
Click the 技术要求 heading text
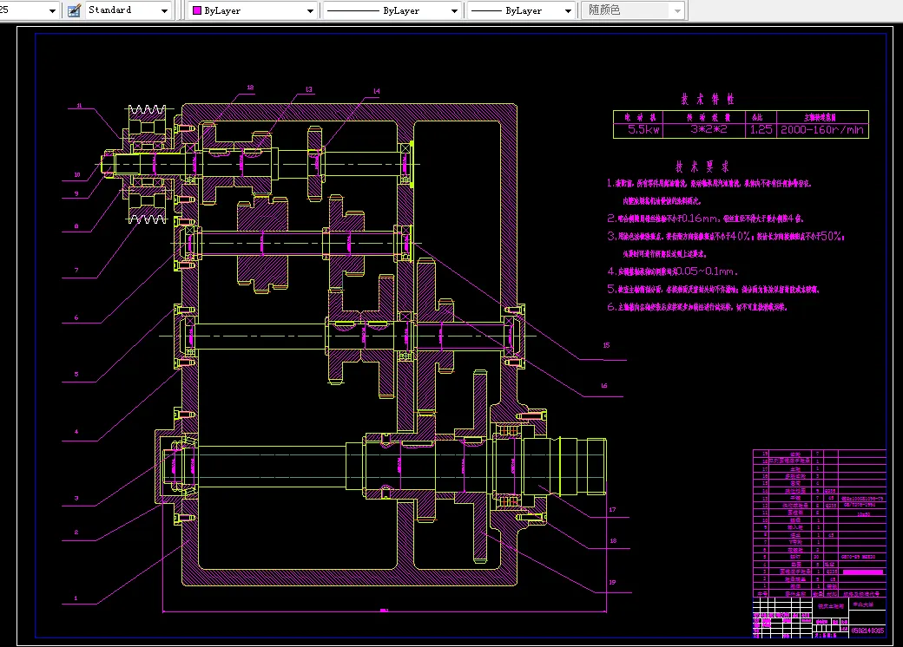point(702,167)
